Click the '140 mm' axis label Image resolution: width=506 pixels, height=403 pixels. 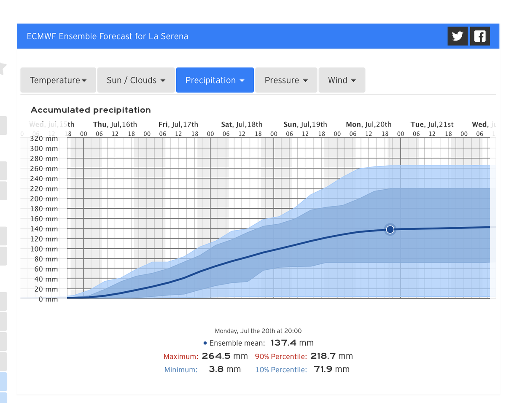click(x=44, y=229)
